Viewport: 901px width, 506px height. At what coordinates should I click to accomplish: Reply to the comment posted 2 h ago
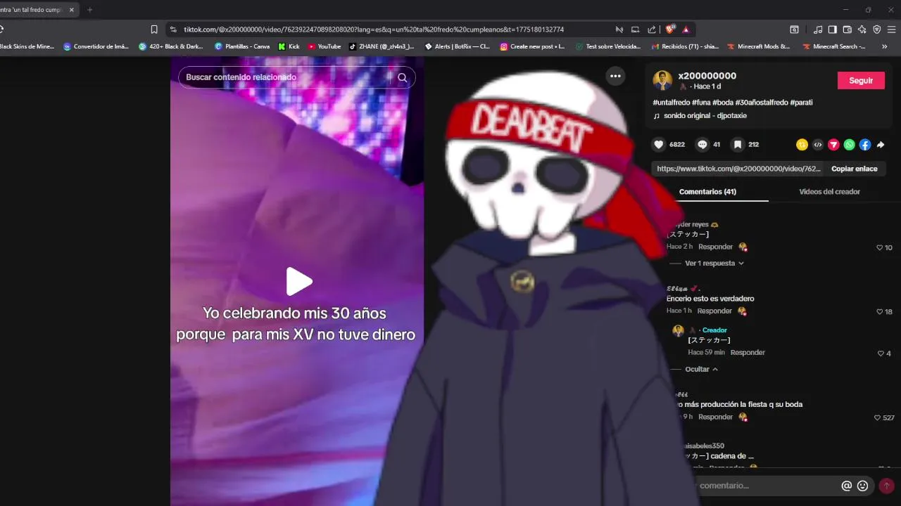pyautogui.click(x=715, y=247)
